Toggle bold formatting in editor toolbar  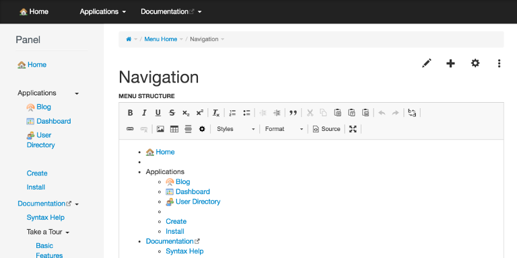(130, 113)
